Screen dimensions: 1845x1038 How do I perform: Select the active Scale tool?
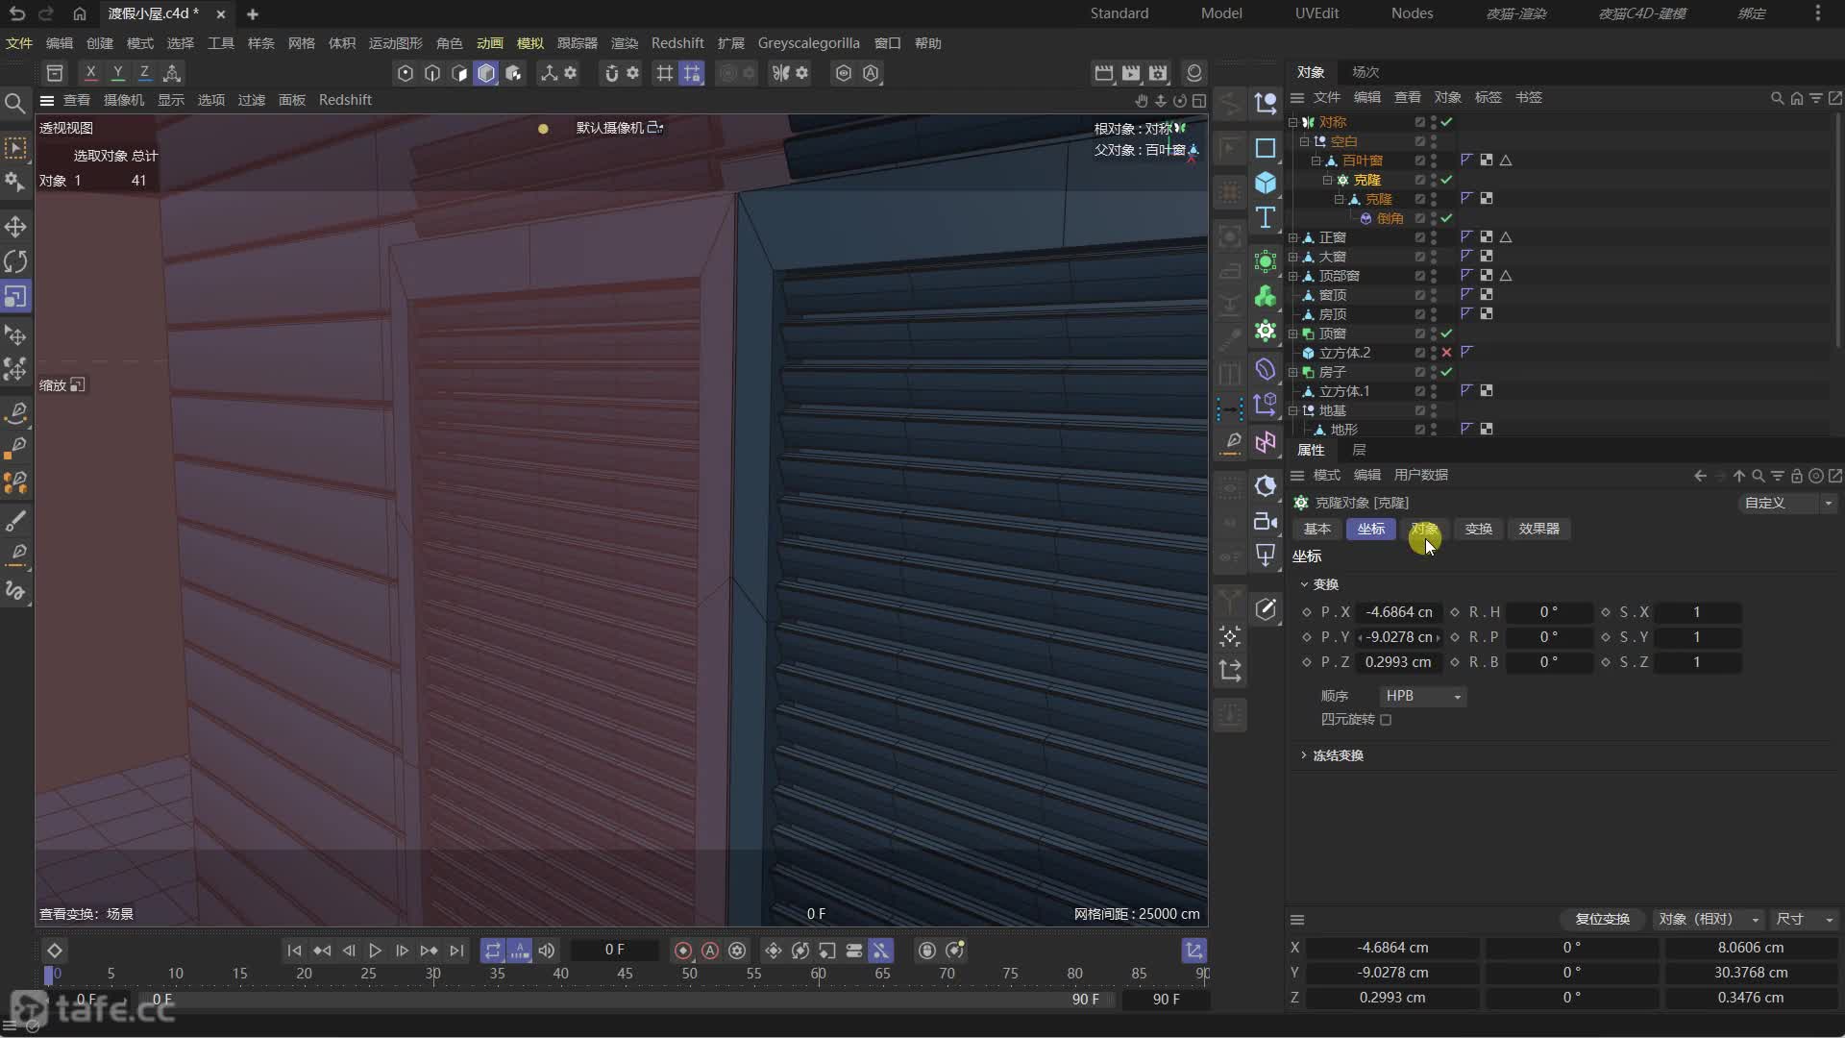tap(15, 296)
